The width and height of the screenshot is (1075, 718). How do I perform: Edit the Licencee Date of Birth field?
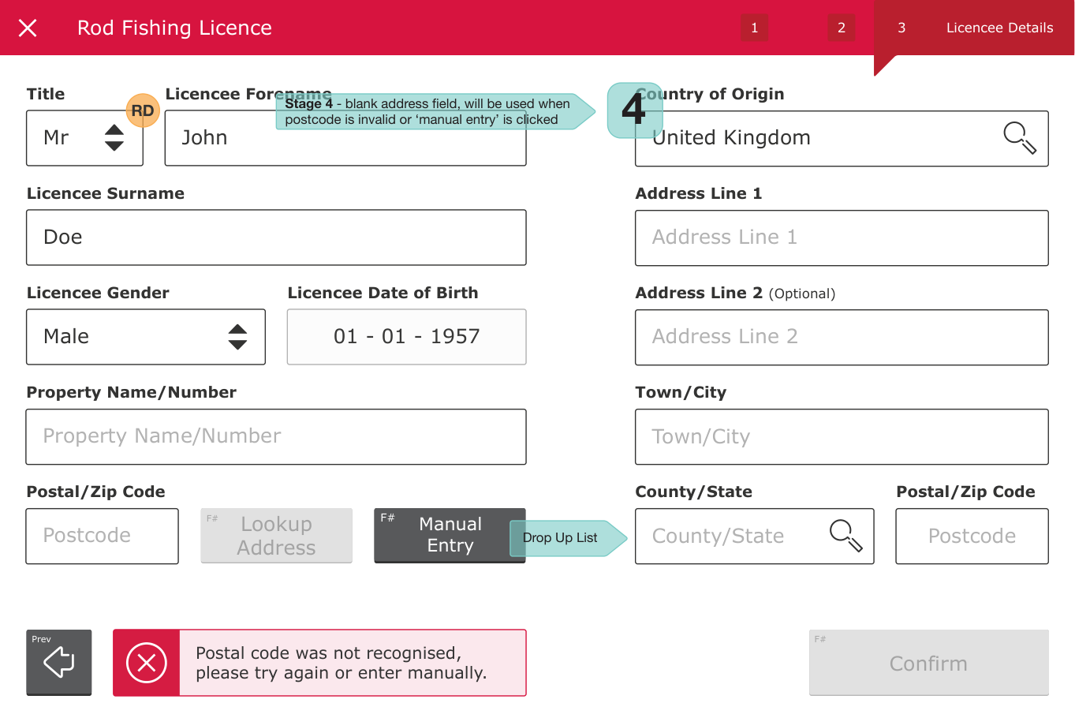(406, 337)
